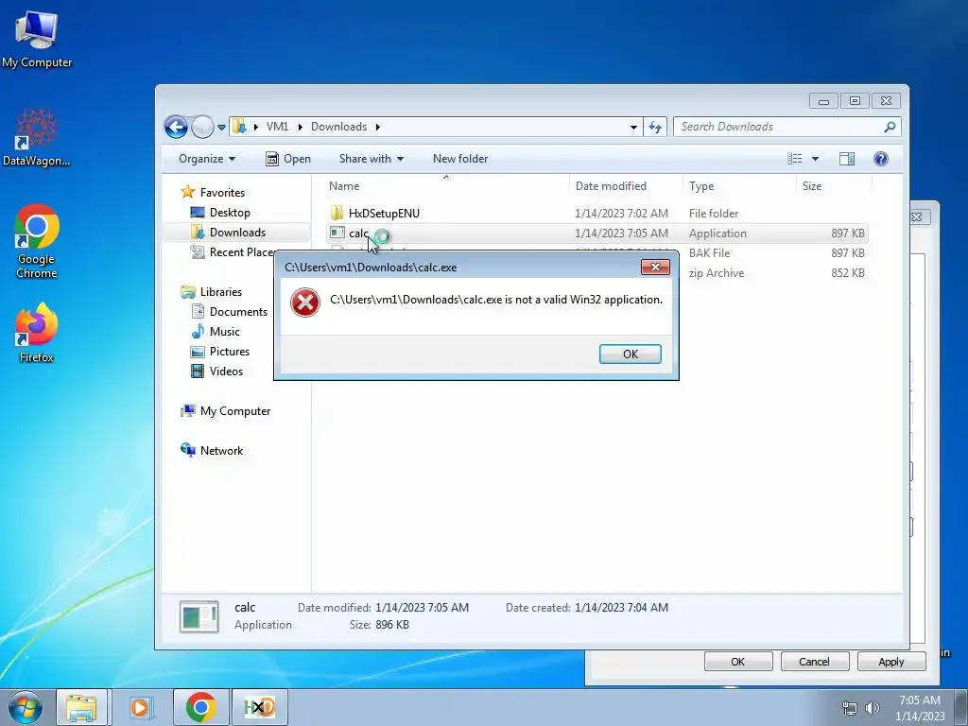Click OK in the Win32 error dialog
The height and width of the screenshot is (726, 968).
tap(630, 354)
